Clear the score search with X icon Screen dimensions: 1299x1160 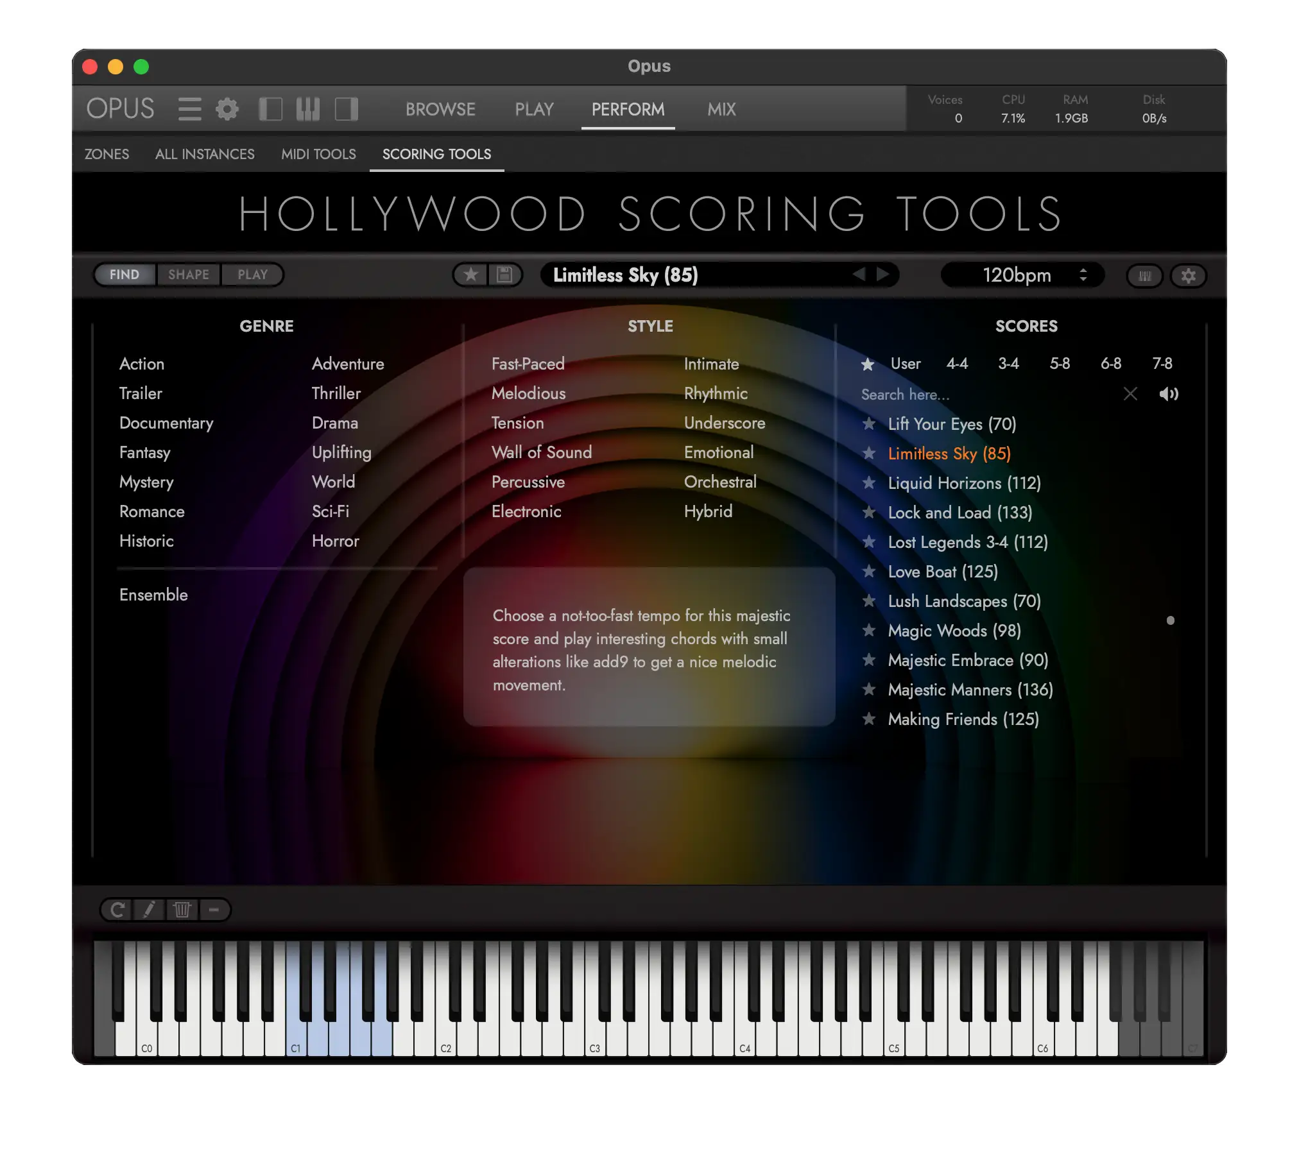tap(1130, 394)
